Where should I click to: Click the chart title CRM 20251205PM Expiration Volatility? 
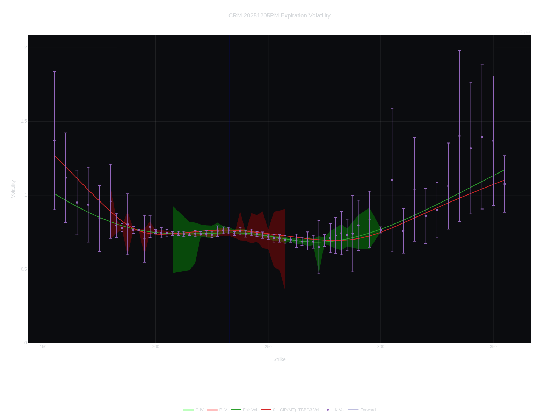click(279, 16)
